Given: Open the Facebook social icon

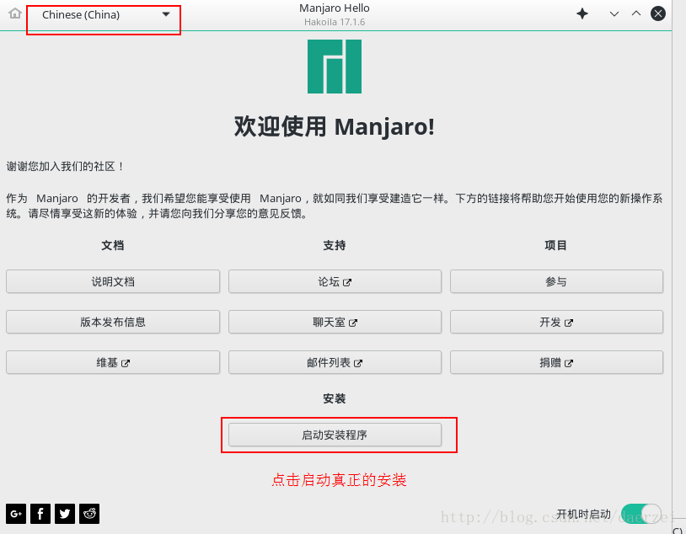Looking at the screenshot, I should pyautogui.click(x=40, y=514).
